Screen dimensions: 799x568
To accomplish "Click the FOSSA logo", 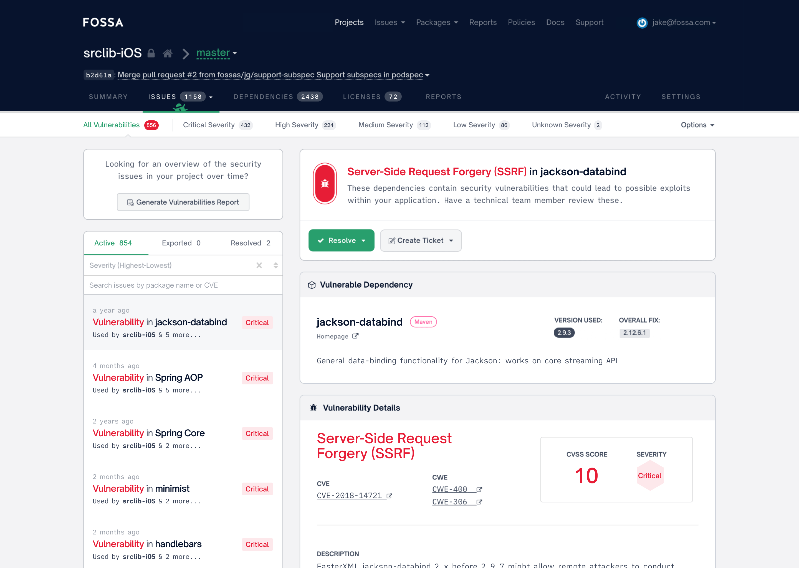I will tap(103, 22).
